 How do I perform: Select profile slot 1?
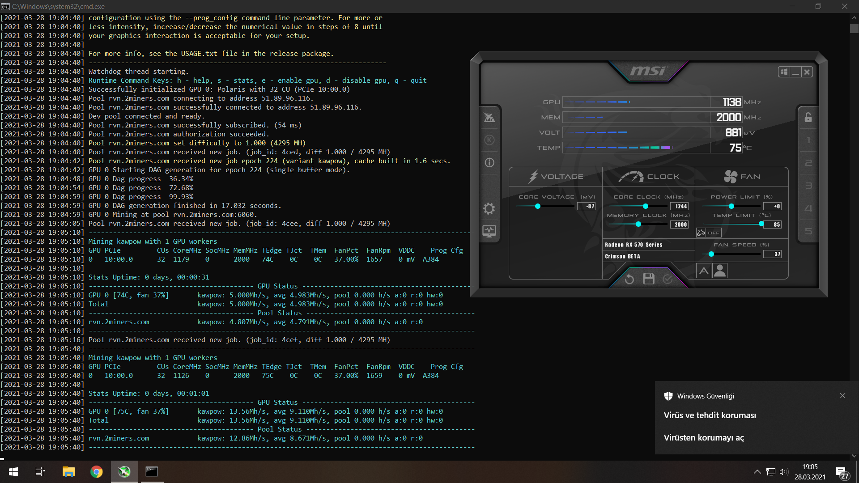pyautogui.click(x=808, y=140)
